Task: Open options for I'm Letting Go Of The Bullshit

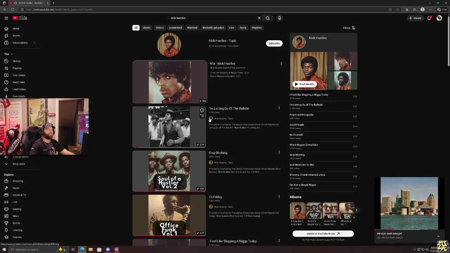Action: tap(279, 108)
